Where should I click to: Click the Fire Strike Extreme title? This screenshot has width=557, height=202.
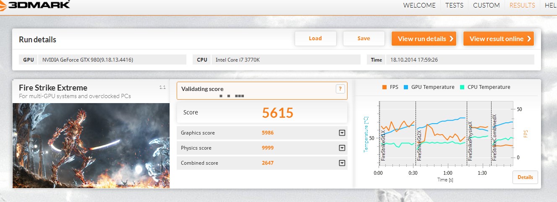click(53, 88)
